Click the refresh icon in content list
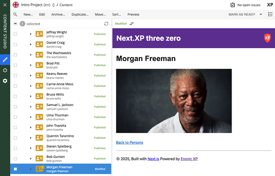The image size is (275, 176). coord(106,24)
